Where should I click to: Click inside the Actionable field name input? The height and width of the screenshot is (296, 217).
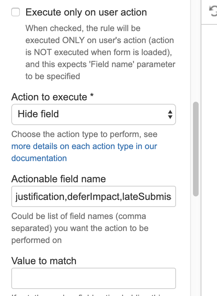pyautogui.click(x=93, y=196)
